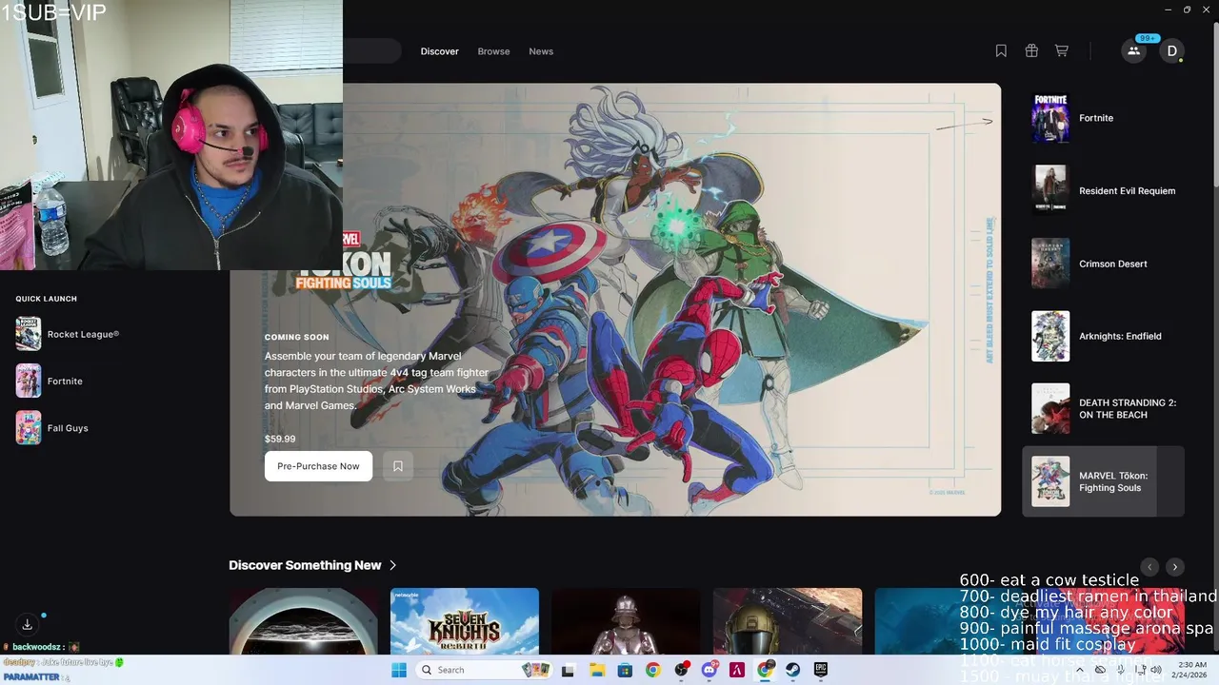Open the wishlist bookmark icon in header
Screen dimensions: 1219x685
point(1001,51)
